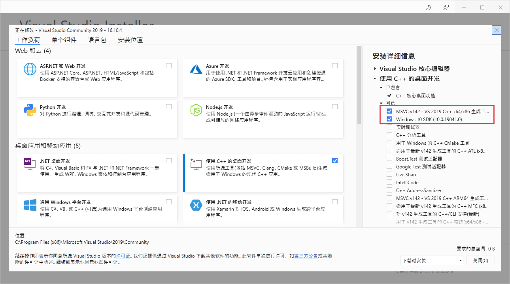This screenshot has width=510, height=284.
Task: Uncheck the Windows 10 SDK (10.0.19041.0) component
Action: click(x=389, y=119)
